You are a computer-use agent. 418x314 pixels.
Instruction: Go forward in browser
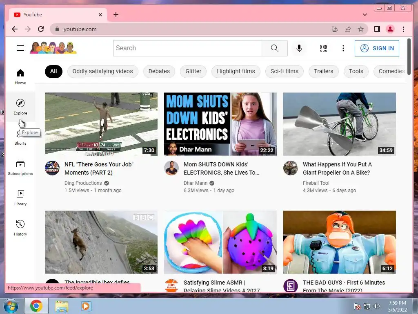click(x=28, y=29)
